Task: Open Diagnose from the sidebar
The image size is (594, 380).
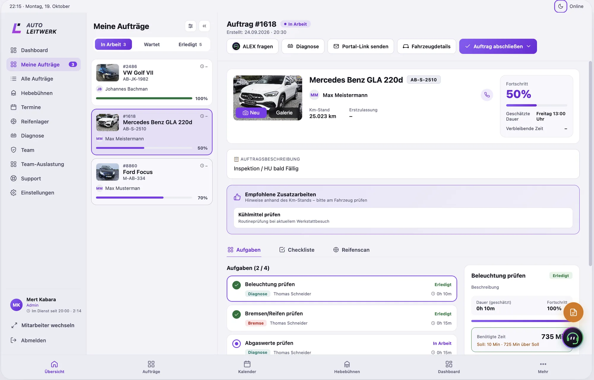Action: pos(43,136)
